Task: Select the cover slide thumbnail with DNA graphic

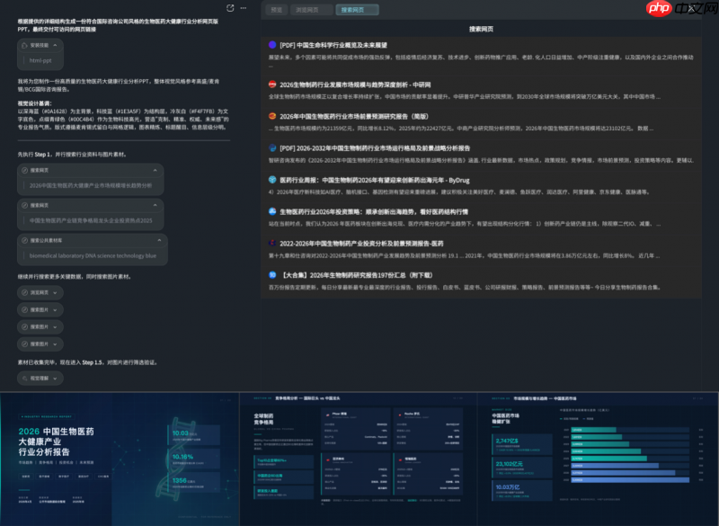Action: 120,459
